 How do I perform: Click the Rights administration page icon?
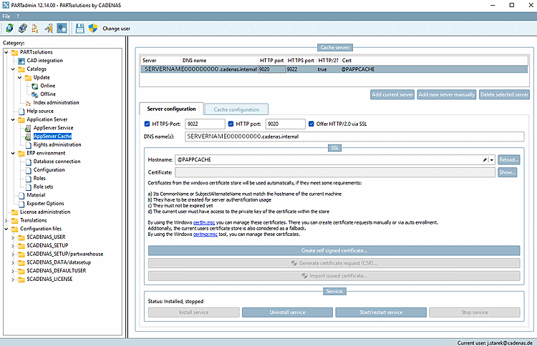[x=29, y=145]
